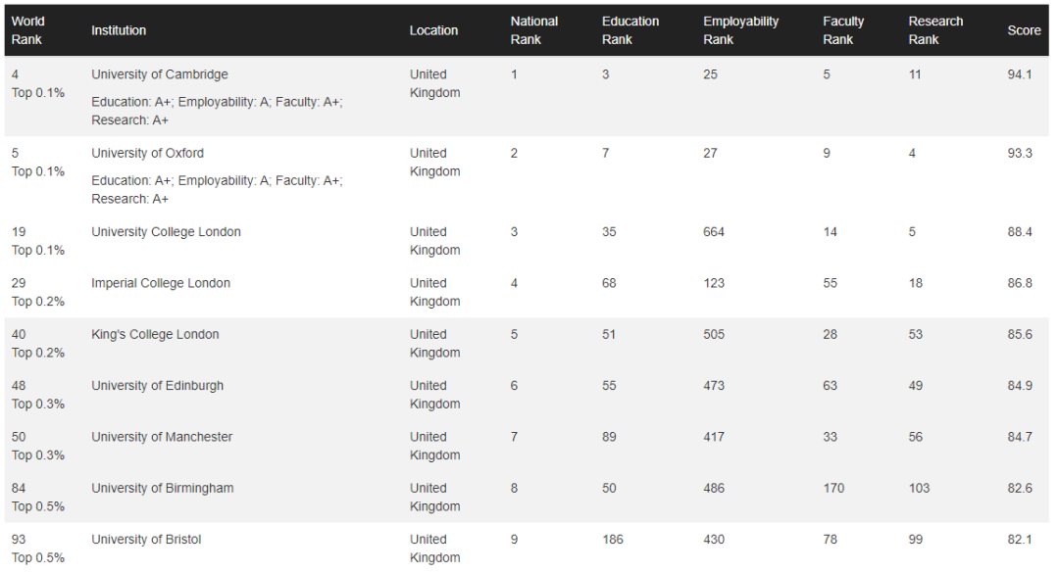The width and height of the screenshot is (1059, 573).
Task: Sort table by Education Rank
Action: click(x=630, y=30)
